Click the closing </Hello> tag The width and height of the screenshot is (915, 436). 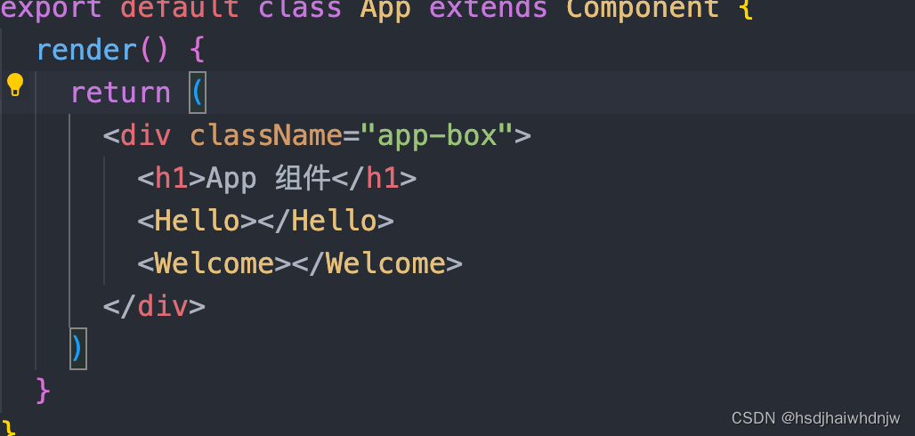[326, 222]
